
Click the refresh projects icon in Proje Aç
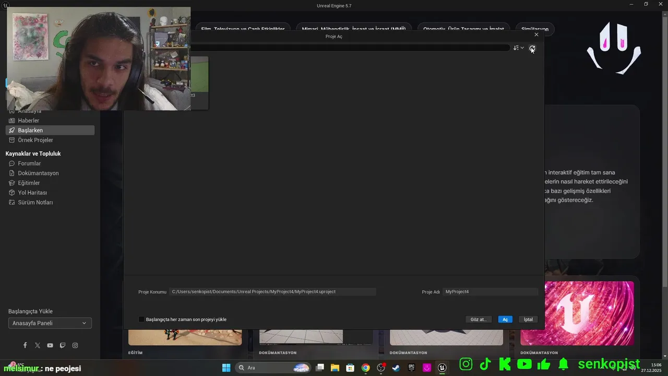point(532,48)
